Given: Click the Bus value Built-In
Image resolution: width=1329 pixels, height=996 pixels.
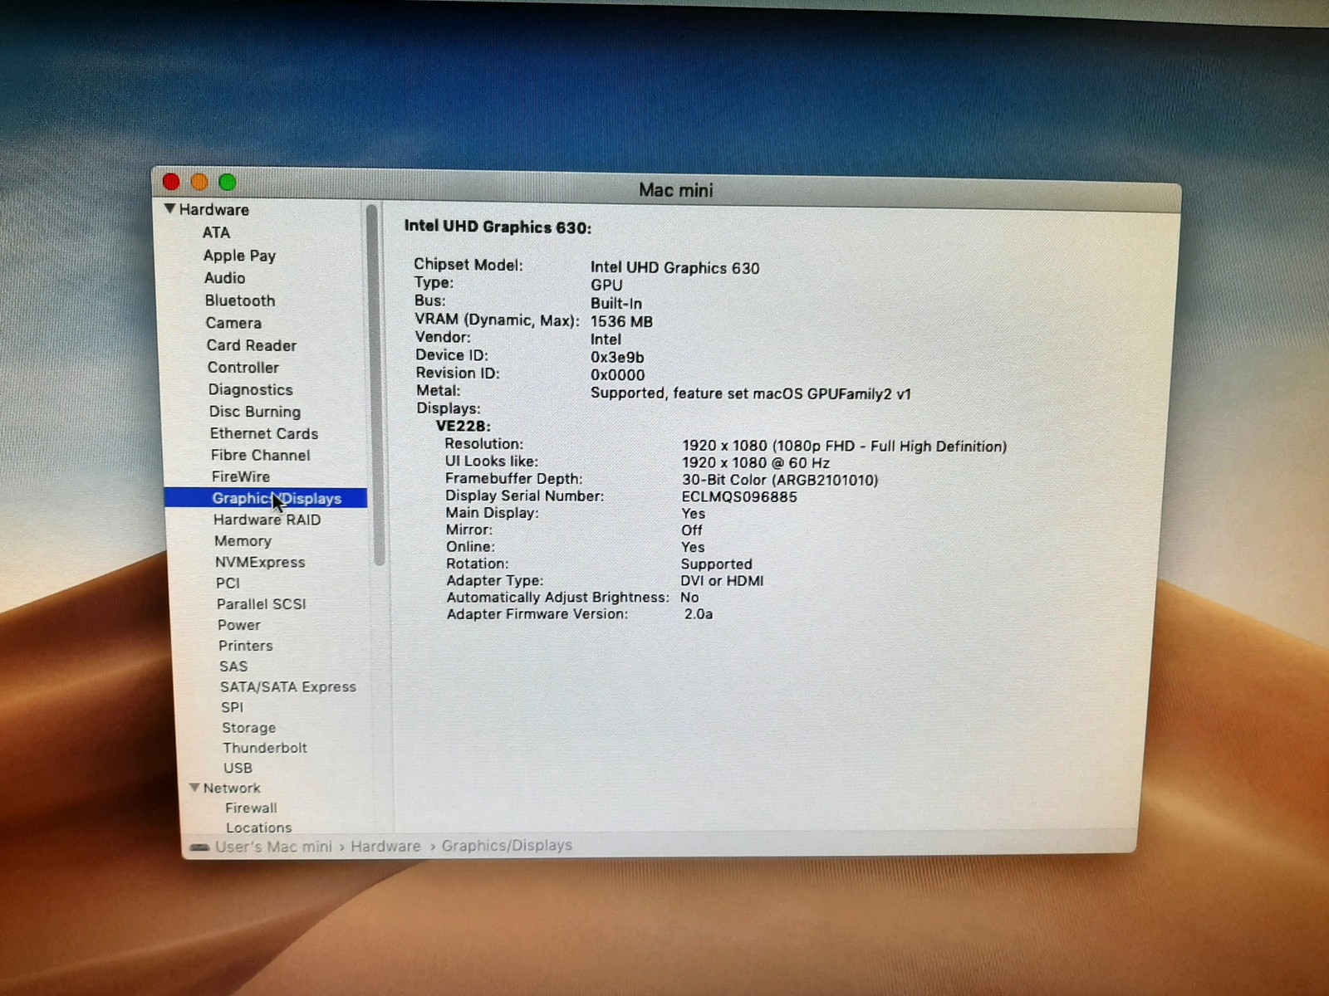Looking at the screenshot, I should click(616, 304).
